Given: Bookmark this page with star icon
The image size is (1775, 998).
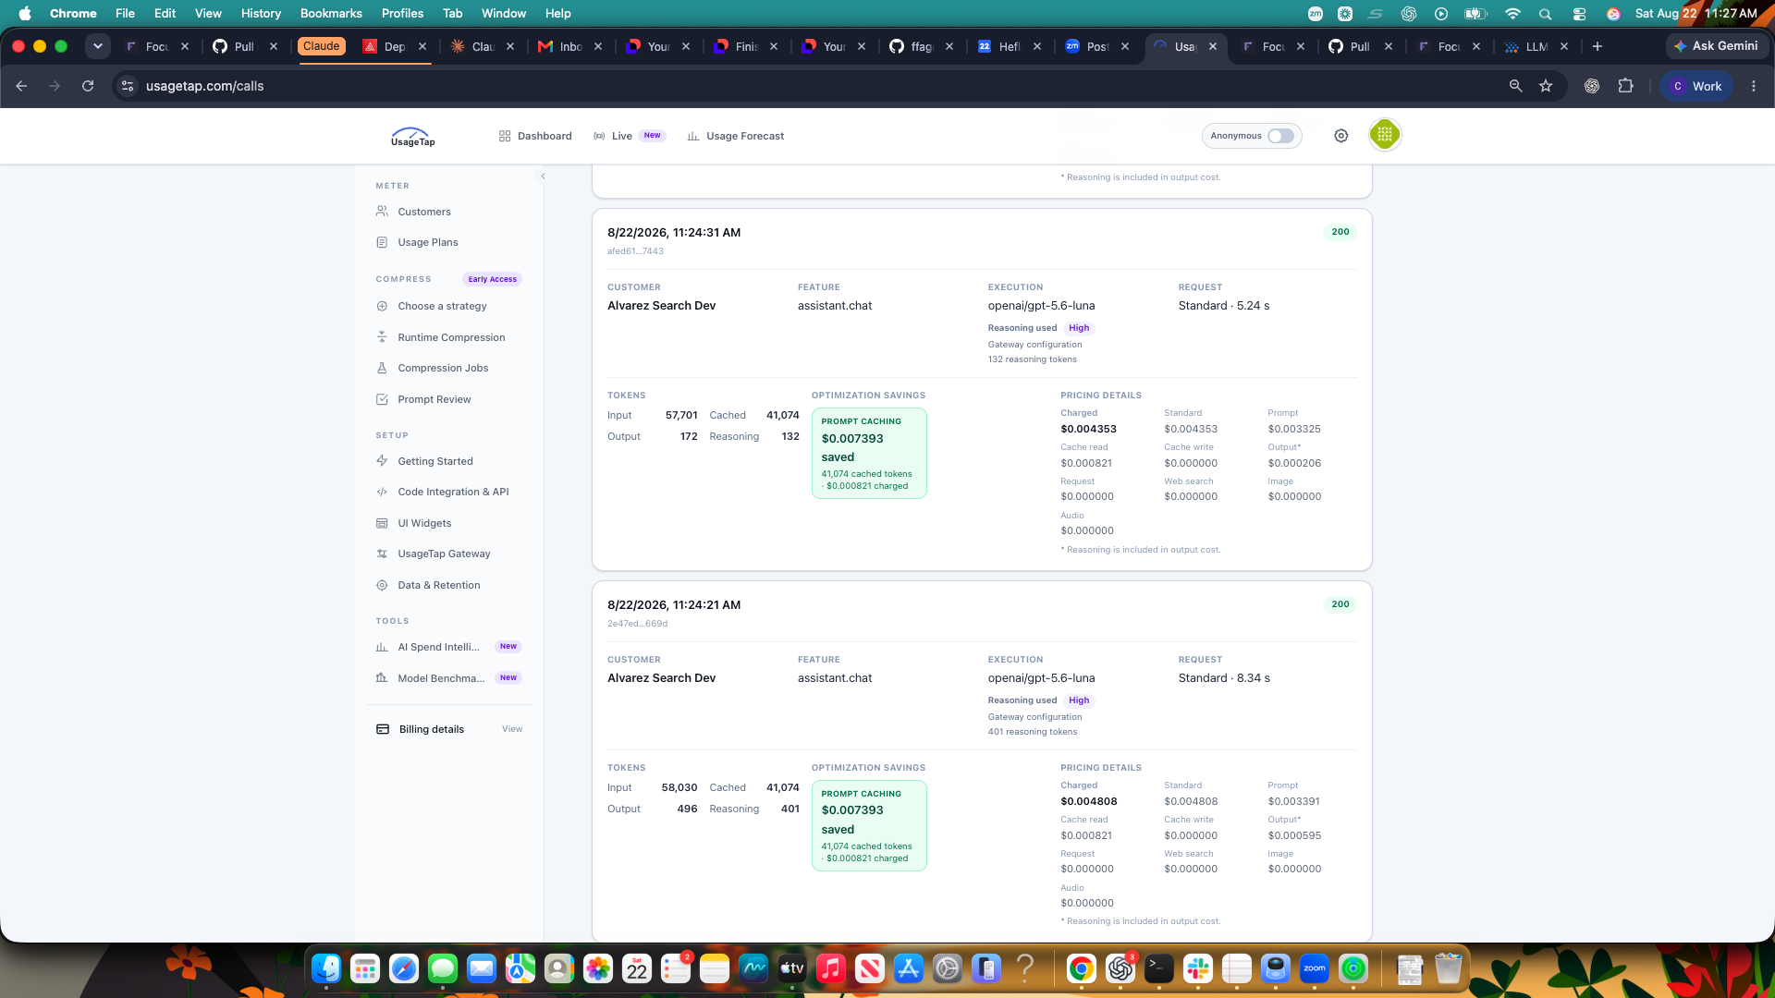Looking at the screenshot, I should click(1545, 86).
